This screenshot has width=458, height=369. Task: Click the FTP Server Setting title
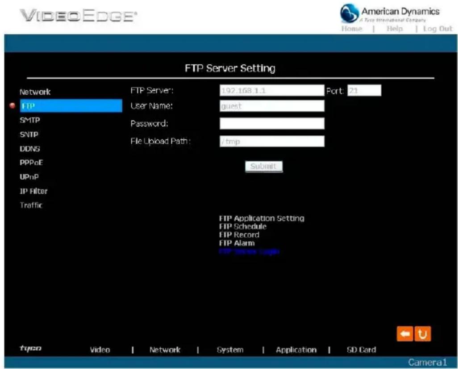tap(230, 68)
